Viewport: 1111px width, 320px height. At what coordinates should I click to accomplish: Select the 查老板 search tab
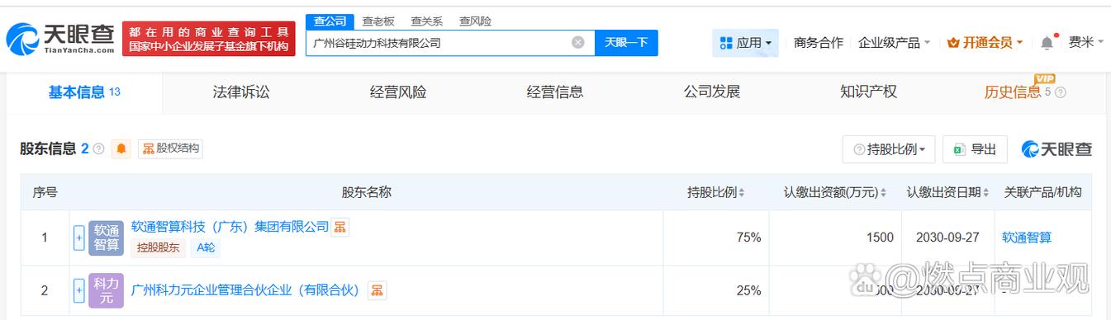click(x=379, y=21)
